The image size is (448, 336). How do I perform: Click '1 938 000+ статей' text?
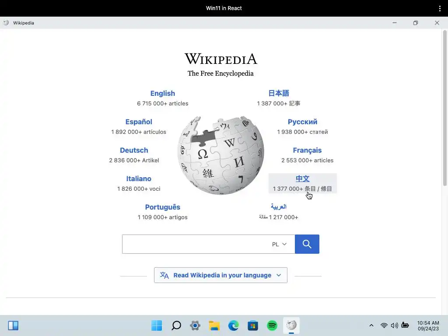(x=302, y=132)
